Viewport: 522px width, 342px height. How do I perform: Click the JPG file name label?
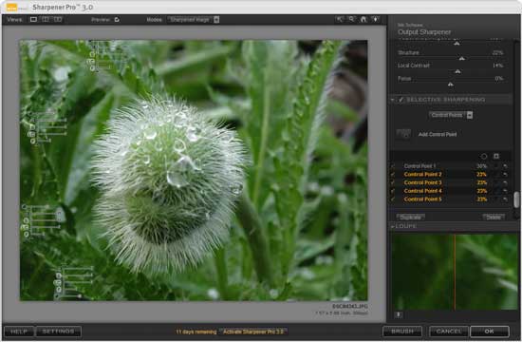pyautogui.click(x=350, y=306)
